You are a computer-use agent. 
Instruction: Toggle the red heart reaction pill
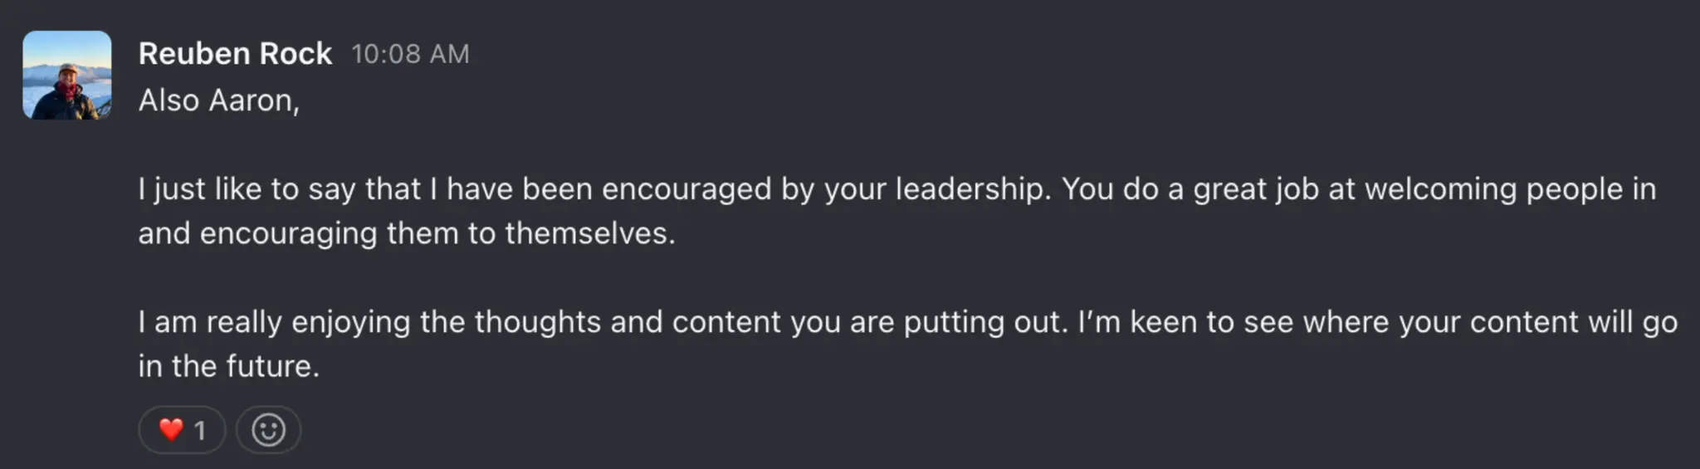click(182, 430)
